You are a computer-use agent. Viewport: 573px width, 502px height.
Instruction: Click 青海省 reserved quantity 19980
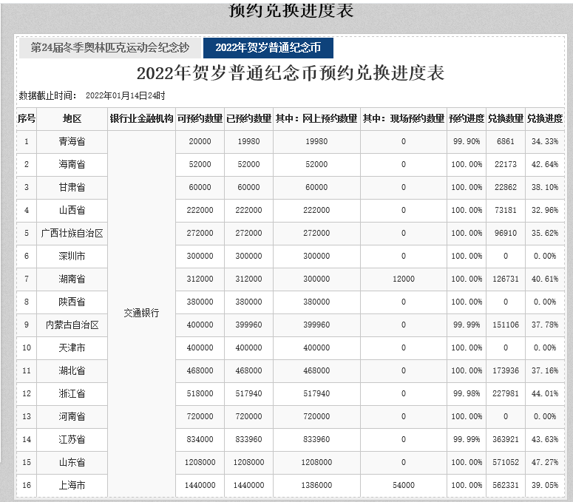(x=249, y=141)
